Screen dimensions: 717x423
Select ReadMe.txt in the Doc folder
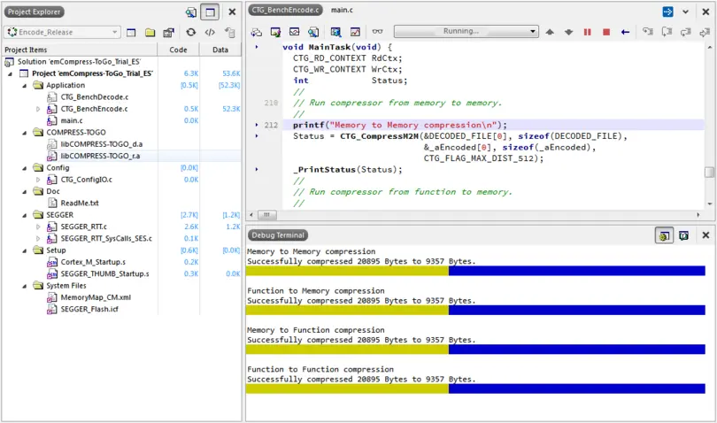[x=79, y=203]
